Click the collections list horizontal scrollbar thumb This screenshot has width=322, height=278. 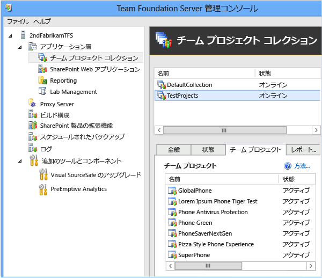pos(225,130)
